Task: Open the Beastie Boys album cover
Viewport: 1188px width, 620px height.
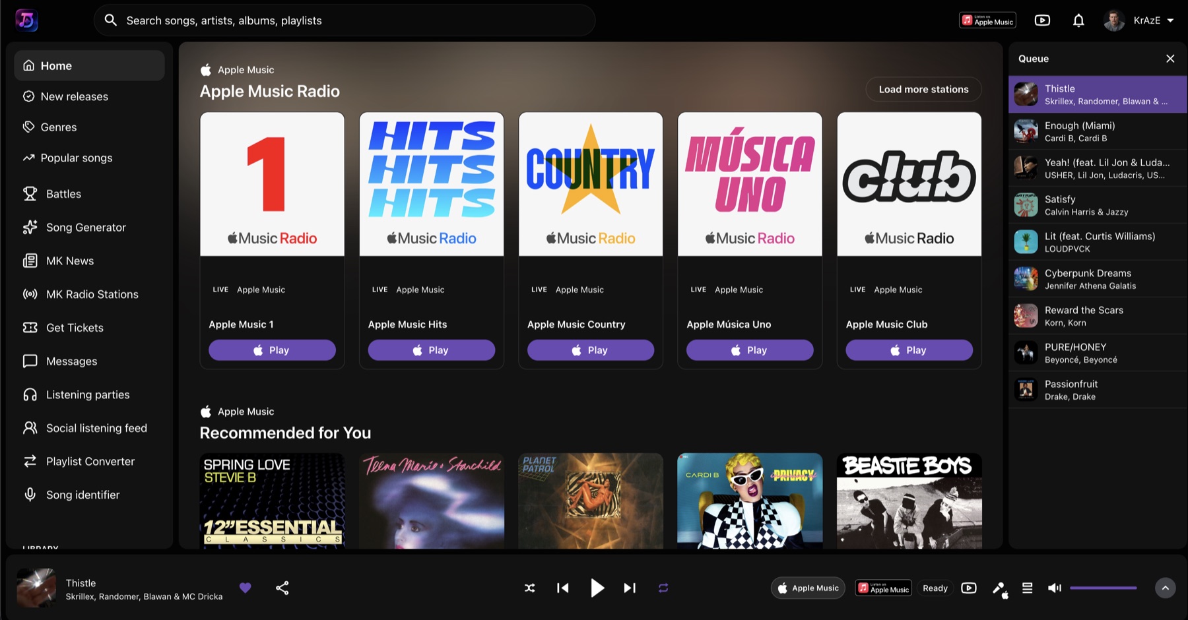Action: (x=909, y=501)
